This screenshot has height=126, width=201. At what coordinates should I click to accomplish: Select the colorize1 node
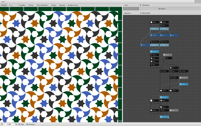(164, 91)
